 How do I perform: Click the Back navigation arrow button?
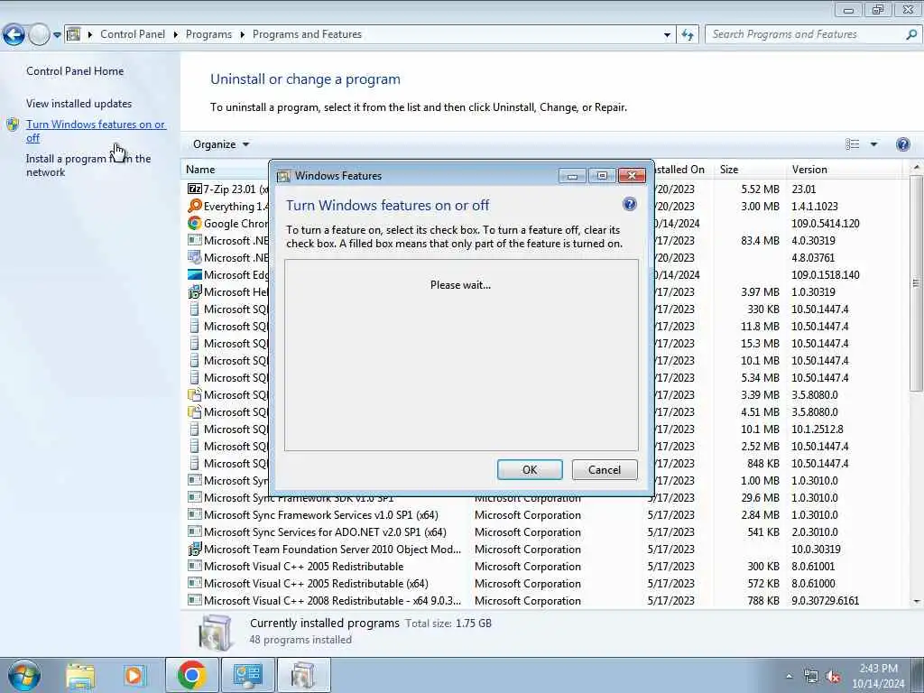(14, 34)
